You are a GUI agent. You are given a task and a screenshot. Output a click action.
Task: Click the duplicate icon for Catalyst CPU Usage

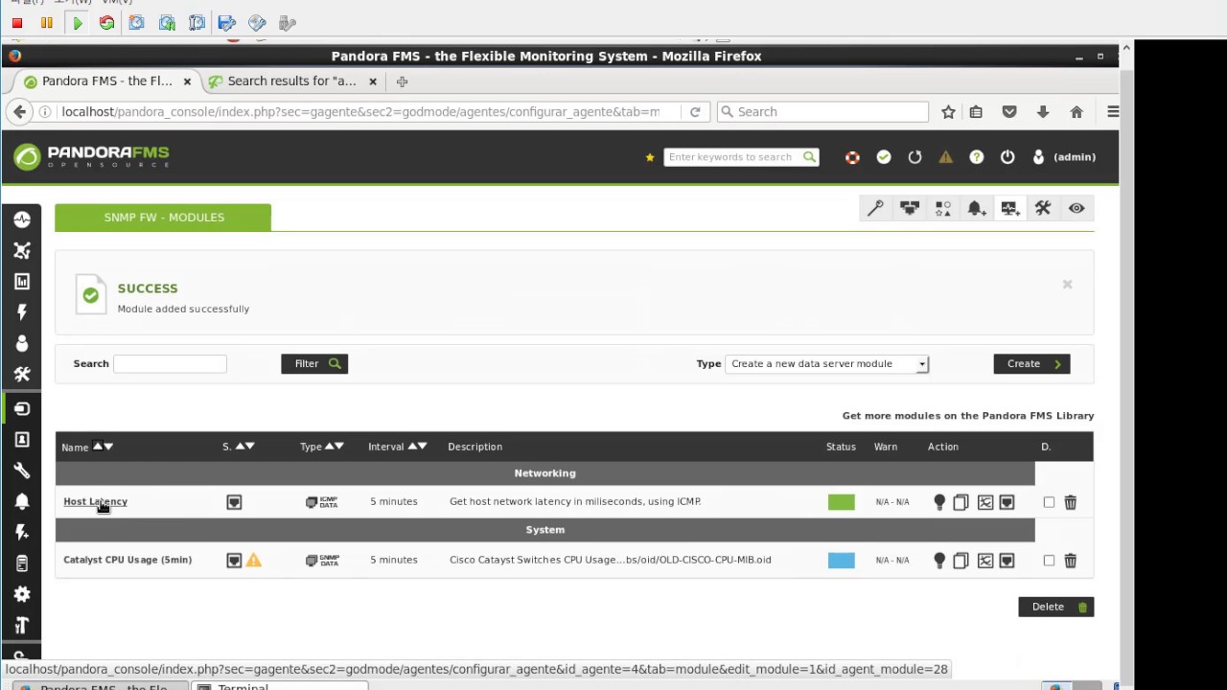tap(961, 561)
